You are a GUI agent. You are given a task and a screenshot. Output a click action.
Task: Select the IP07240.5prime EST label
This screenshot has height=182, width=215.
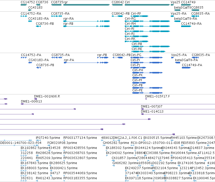48,138
